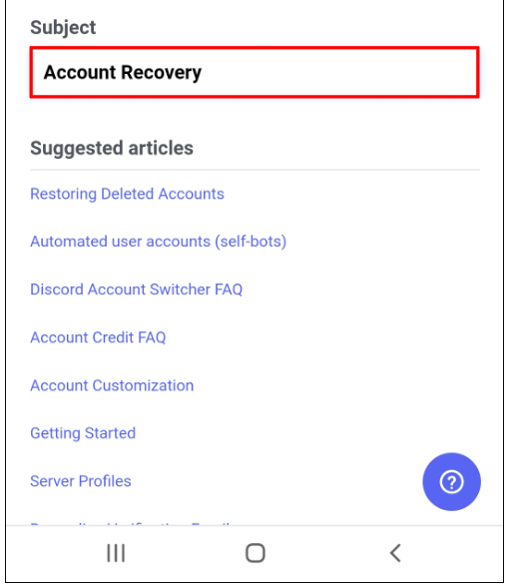Open Android recent apps from the three bars icon
Screen dimensions: 512x586
(x=116, y=553)
